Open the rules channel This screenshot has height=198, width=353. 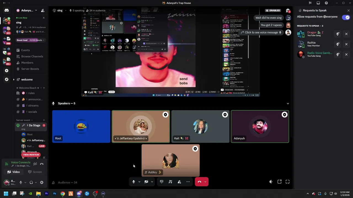pyautogui.click(x=30, y=93)
